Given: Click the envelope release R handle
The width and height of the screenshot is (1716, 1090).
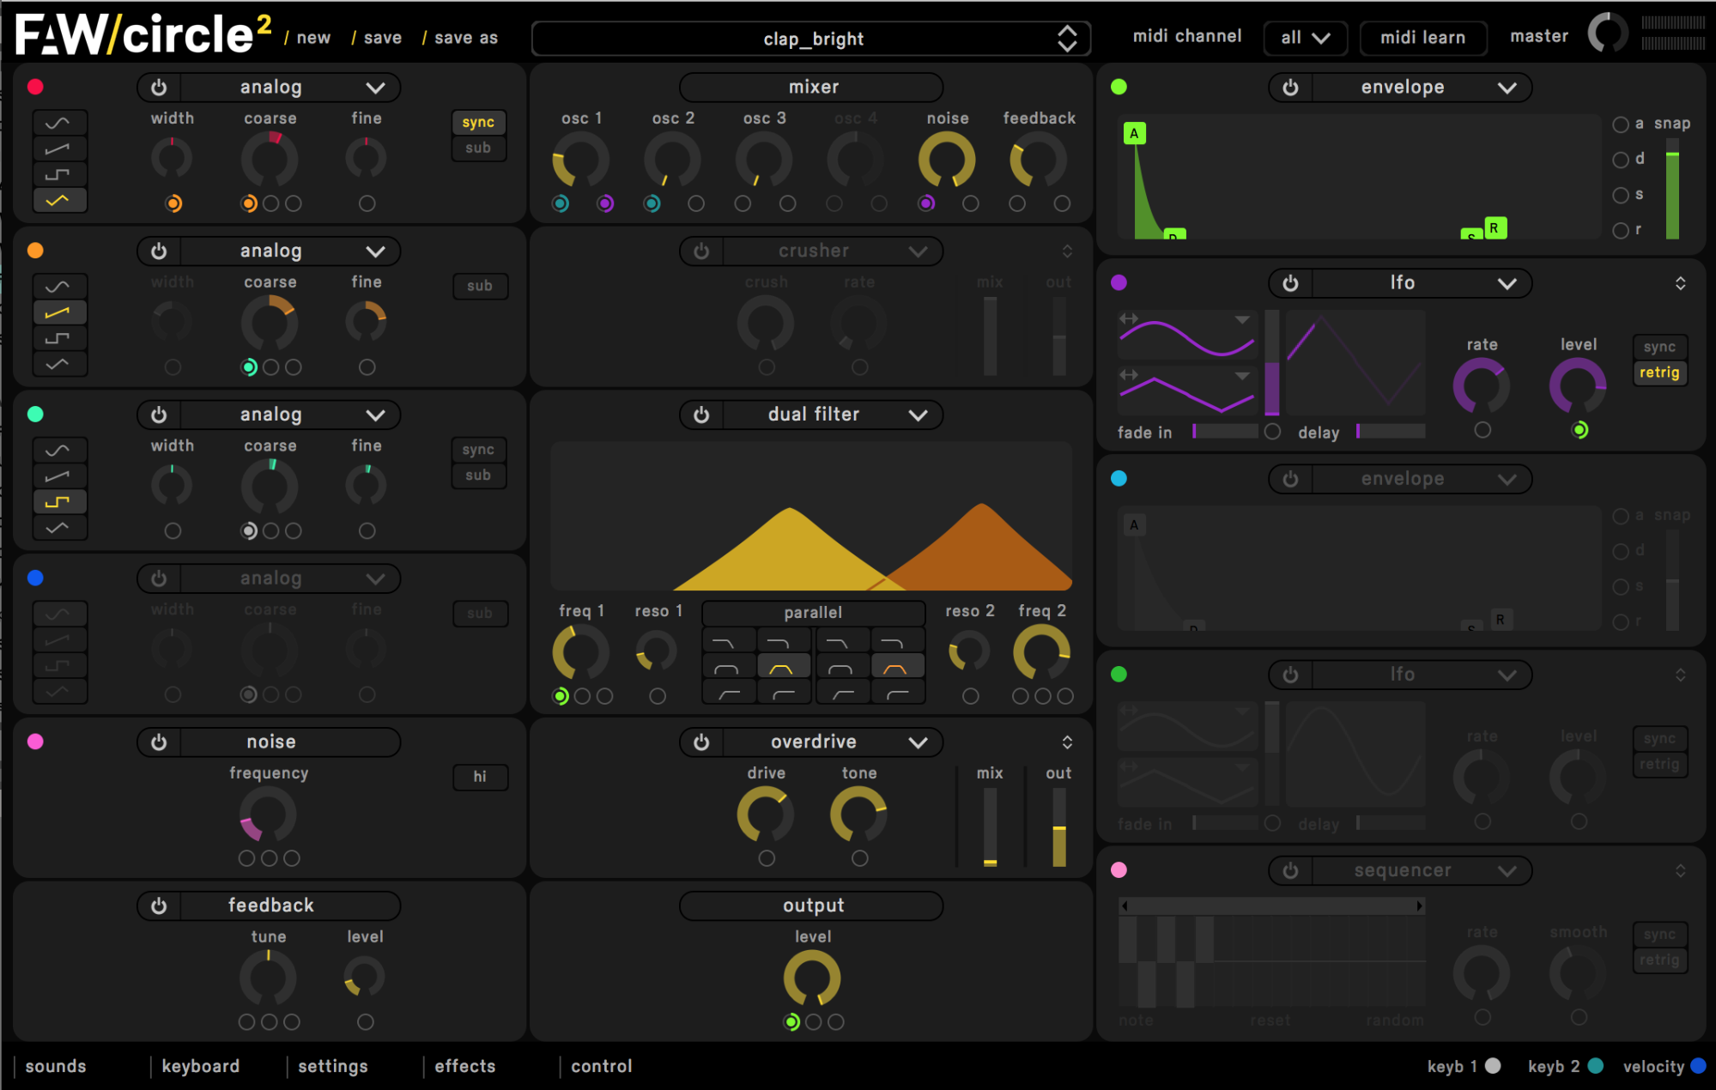Looking at the screenshot, I should [x=1495, y=228].
